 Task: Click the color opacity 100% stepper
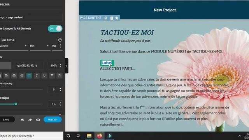pyautogui.click(x=60, y=66)
